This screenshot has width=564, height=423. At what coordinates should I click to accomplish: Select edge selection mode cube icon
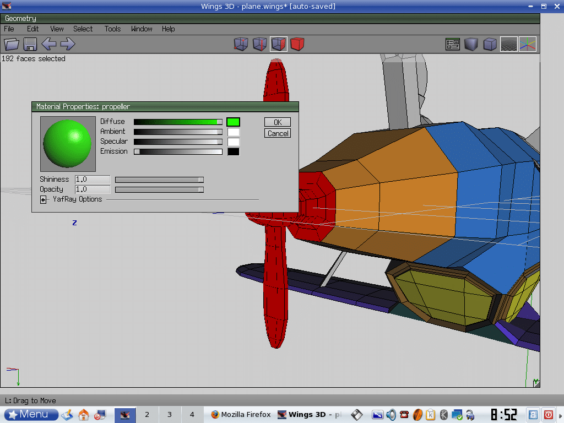259,44
